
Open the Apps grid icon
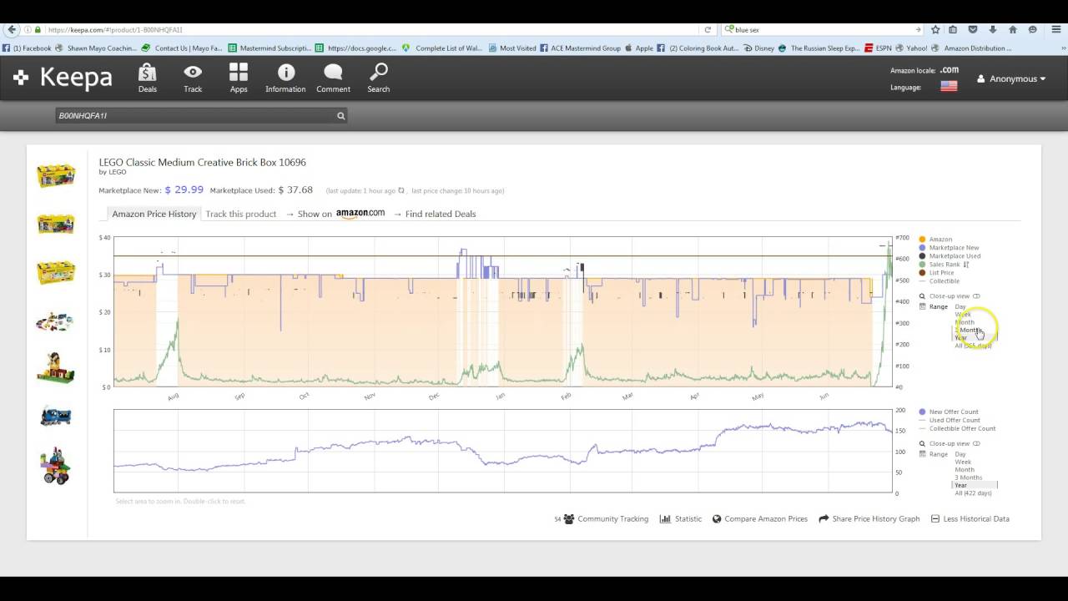(x=239, y=78)
